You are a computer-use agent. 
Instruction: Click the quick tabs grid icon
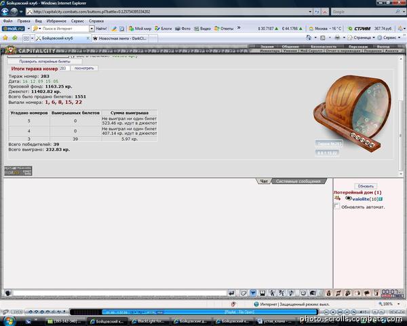(x=26, y=38)
